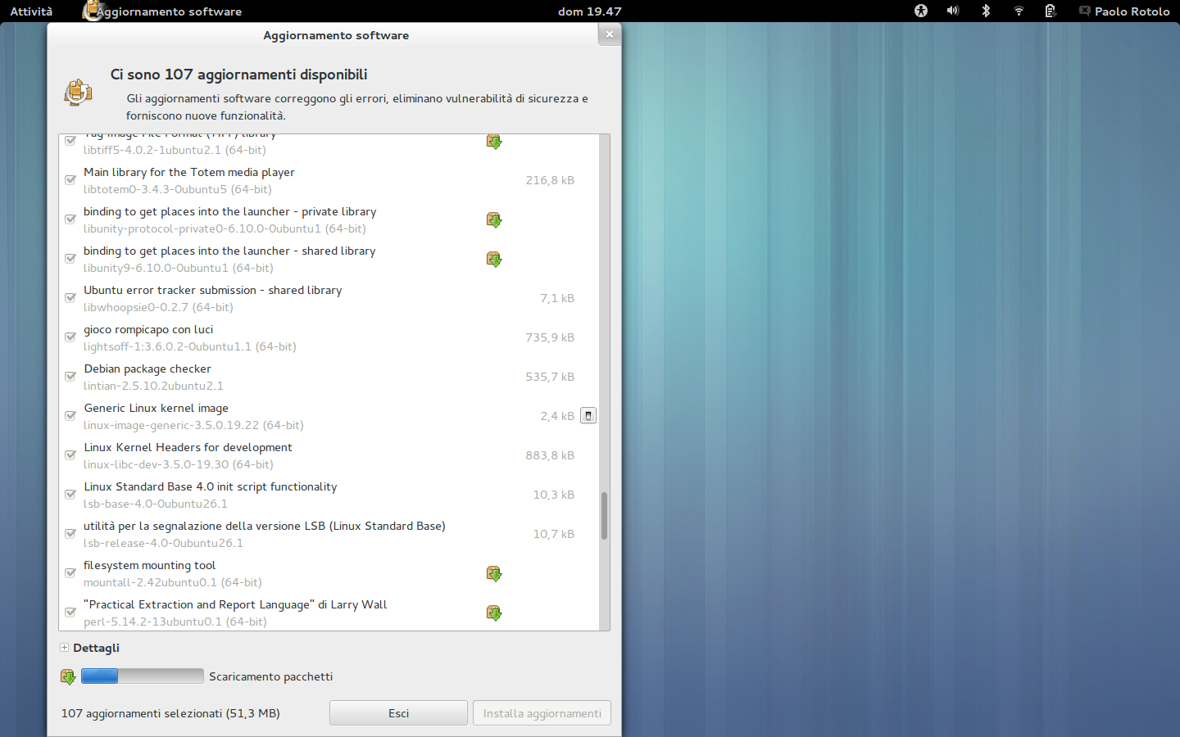Image resolution: width=1180 pixels, height=737 pixels.
Task: Click the 735,9 kB size value
Action: pyautogui.click(x=550, y=337)
